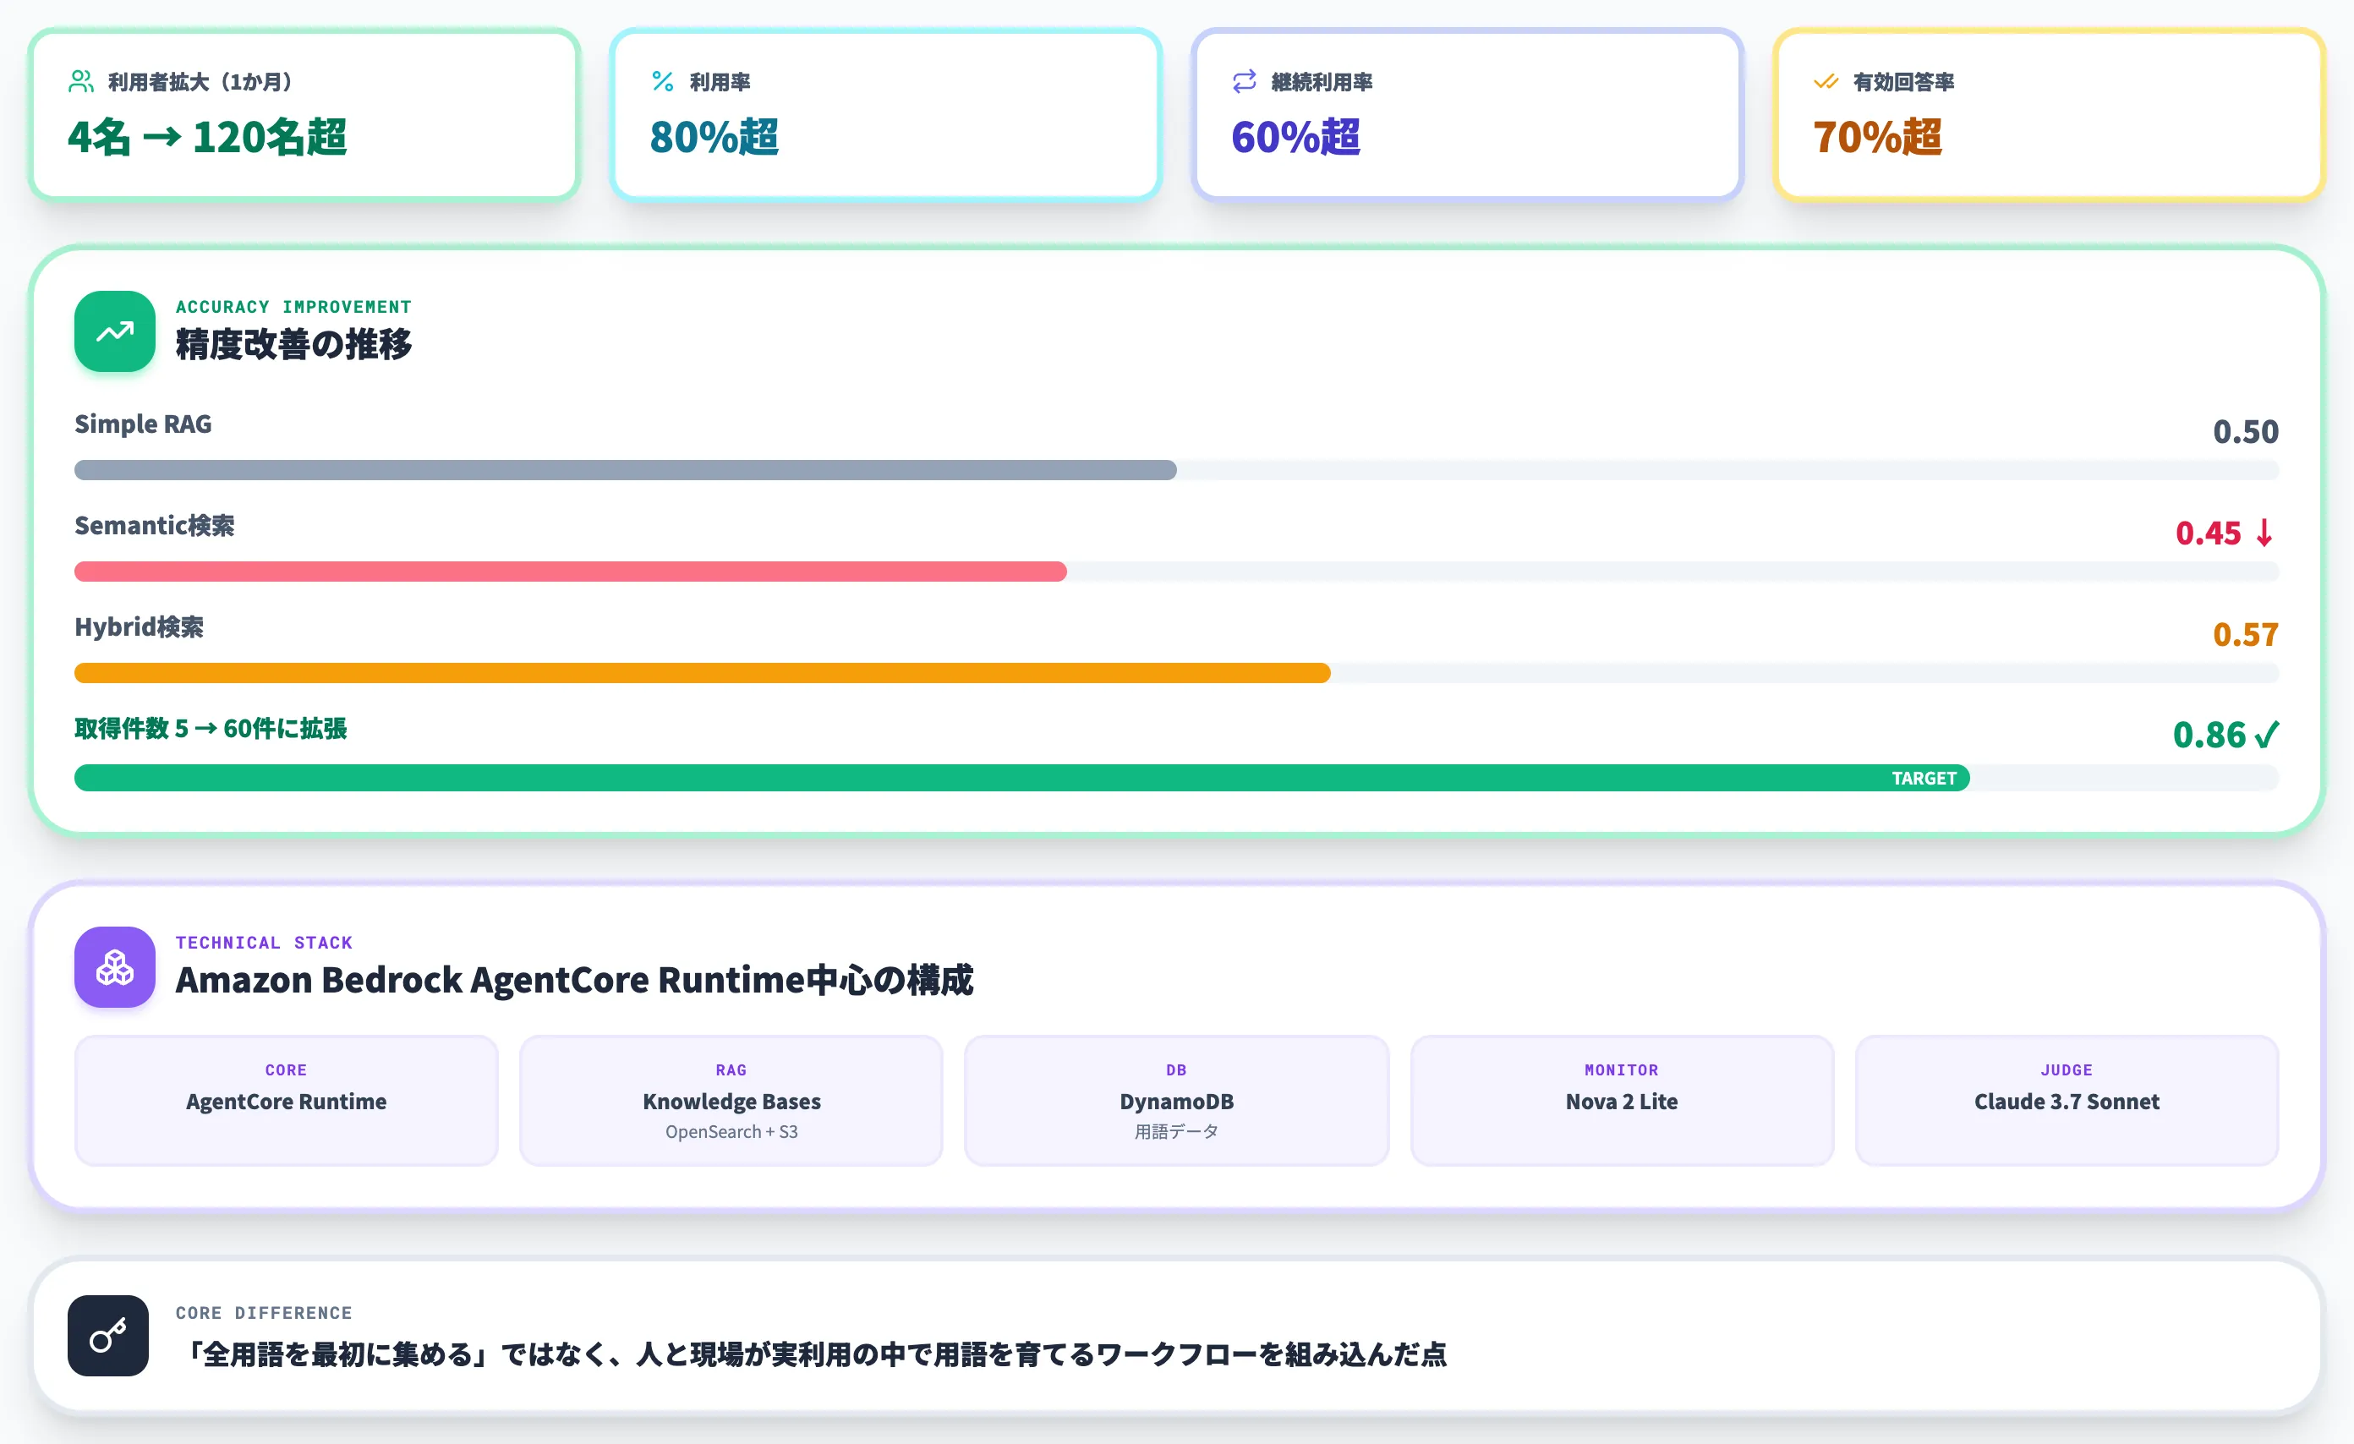Open the JUDGE Claude 3.7 Sonnet tile

tap(2067, 1100)
